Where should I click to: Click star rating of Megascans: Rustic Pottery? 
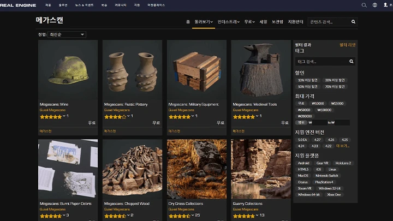pyautogui.click(x=115, y=117)
